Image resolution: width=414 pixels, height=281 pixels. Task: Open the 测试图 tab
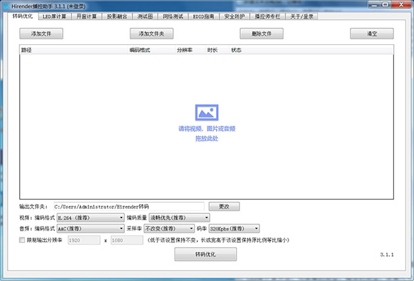click(145, 17)
